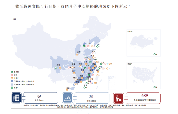178x114 pixels.
Task: Click the green star marker in USA inset
Action: click(154, 87)
